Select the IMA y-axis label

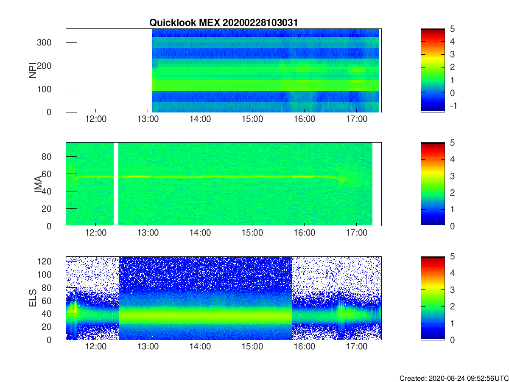coord(38,185)
